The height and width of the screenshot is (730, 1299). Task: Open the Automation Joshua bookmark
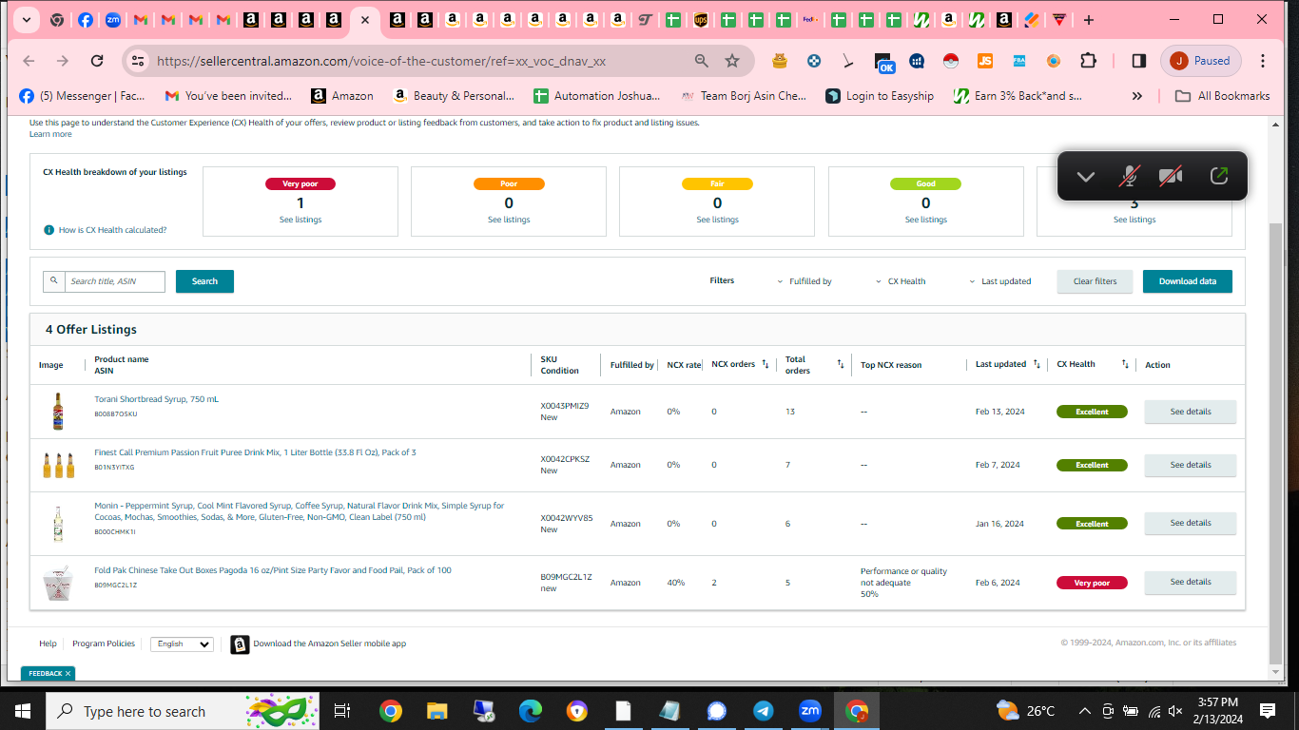596,96
